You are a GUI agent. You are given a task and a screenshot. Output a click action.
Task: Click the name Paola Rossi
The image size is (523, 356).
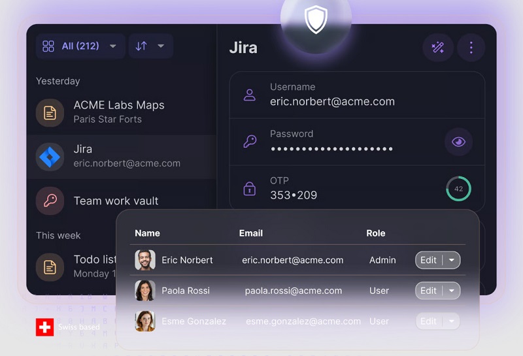pyautogui.click(x=186, y=291)
